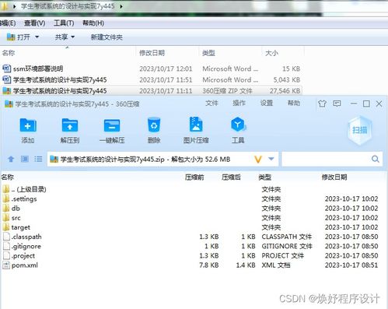Screen dimensions: 388x309
Task: Click the 添加 (Add) icon in 360压缩
Action: click(x=28, y=125)
